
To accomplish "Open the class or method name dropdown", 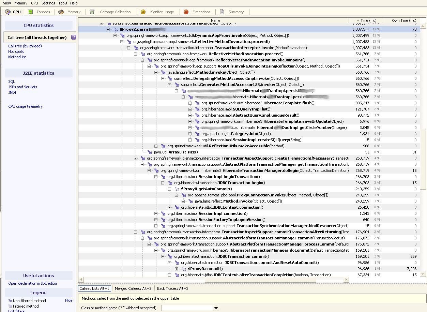I will point(216,308).
